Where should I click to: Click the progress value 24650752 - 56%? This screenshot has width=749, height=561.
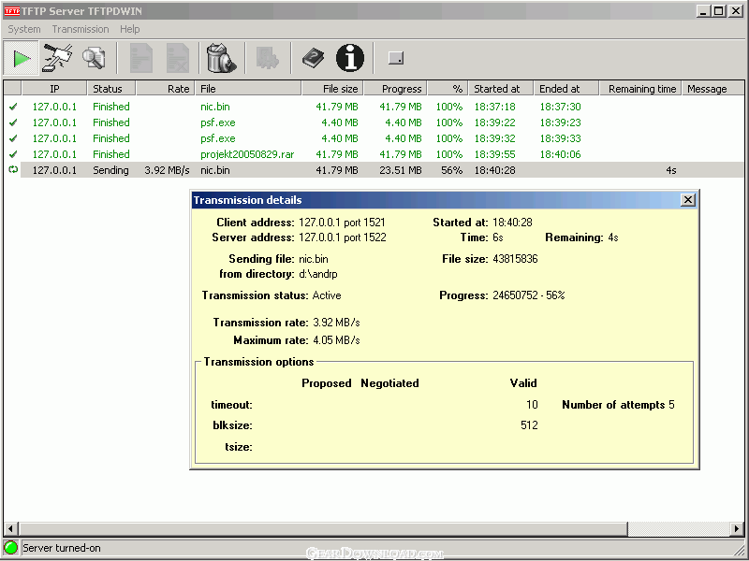(528, 295)
